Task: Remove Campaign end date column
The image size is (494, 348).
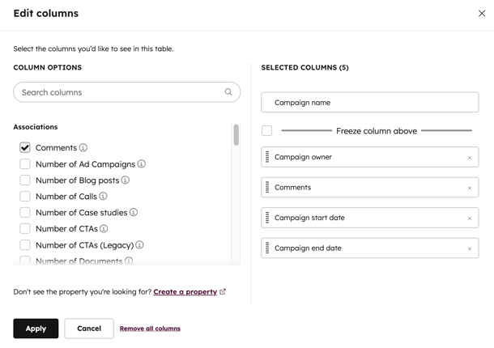Action: pyautogui.click(x=470, y=248)
